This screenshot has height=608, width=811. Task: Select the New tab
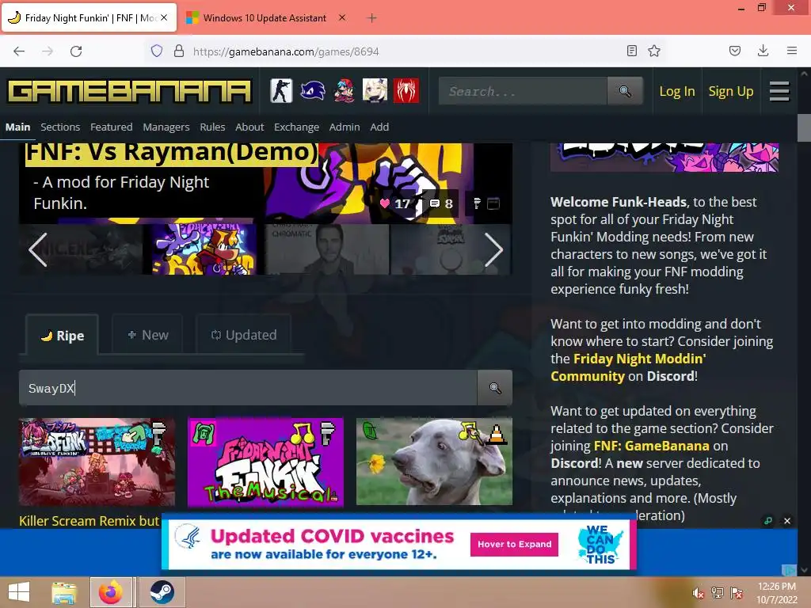tap(147, 335)
